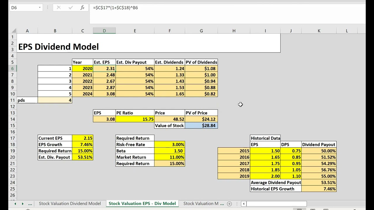Open the Name Box dropdown arrow
Screen dimensions: 374x210
click(x=40, y=8)
